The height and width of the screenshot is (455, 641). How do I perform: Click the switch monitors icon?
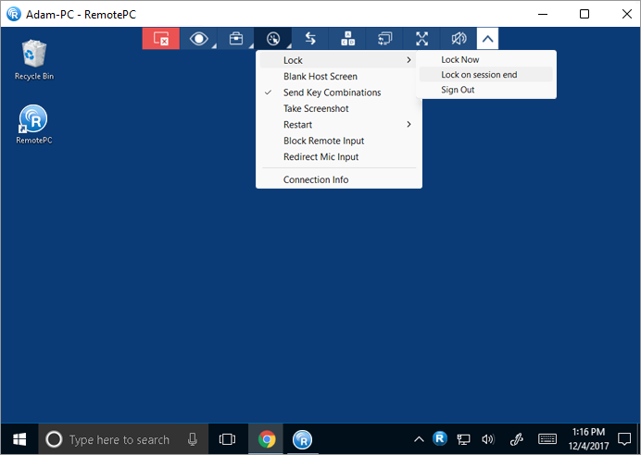point(385,39)
